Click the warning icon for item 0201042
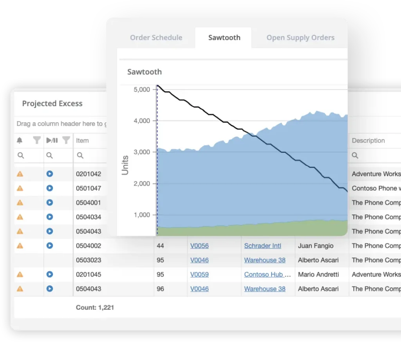Viewport: 401px width, 342px height. [x=20, y=174]
